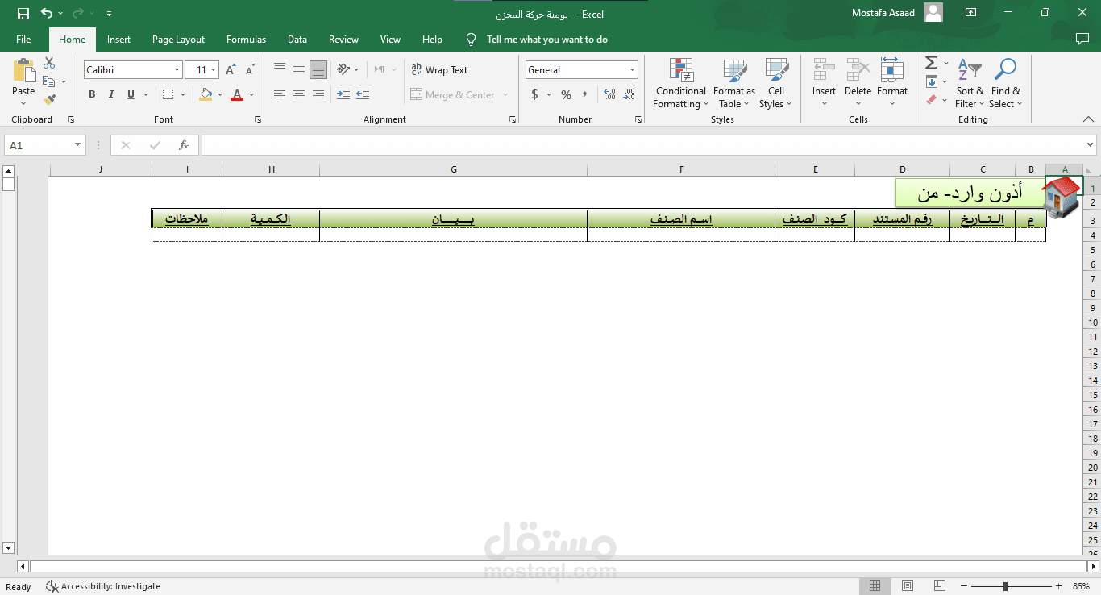Expand the formula bar
Screen dimensions: 1101x595
point(1091,145)
